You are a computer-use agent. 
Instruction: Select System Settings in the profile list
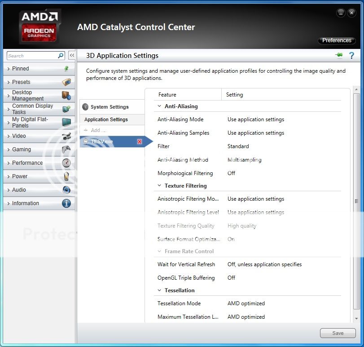[109, 107]
